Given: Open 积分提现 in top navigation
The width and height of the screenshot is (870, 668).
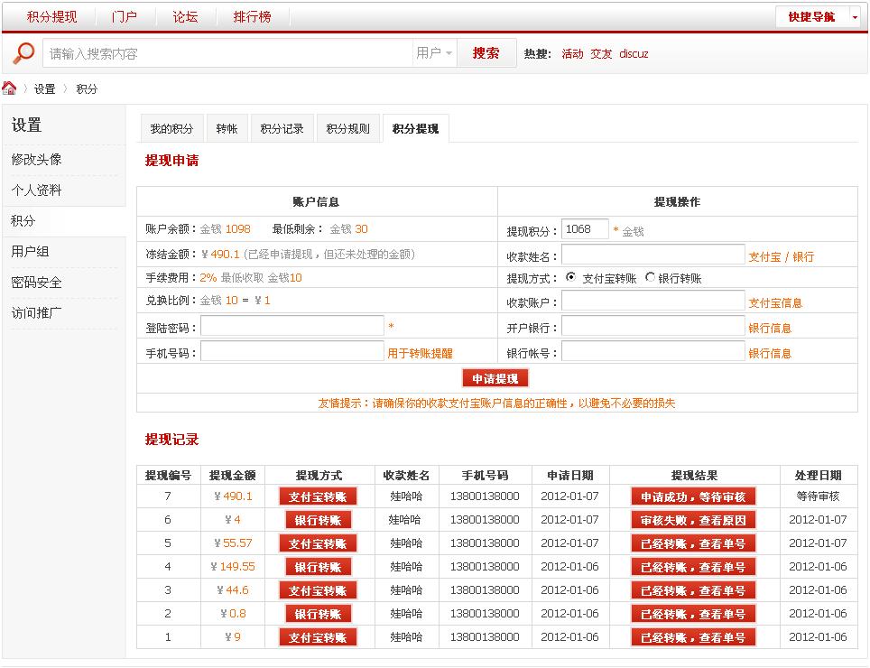Looking at the screenshot, I should (51, 17).
